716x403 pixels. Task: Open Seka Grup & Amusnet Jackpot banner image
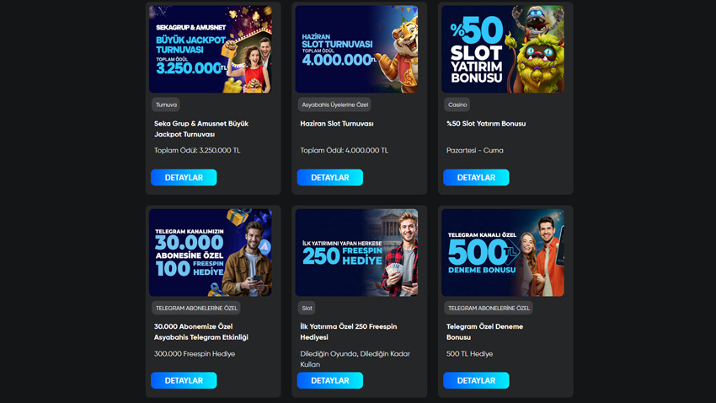coord(211,50)
